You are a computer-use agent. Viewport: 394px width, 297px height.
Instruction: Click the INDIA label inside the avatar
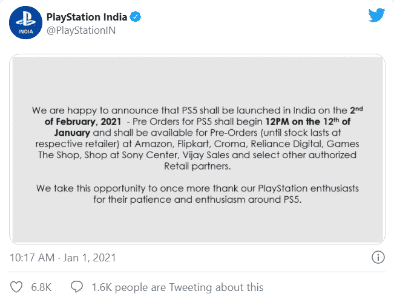tap(25, 31)
